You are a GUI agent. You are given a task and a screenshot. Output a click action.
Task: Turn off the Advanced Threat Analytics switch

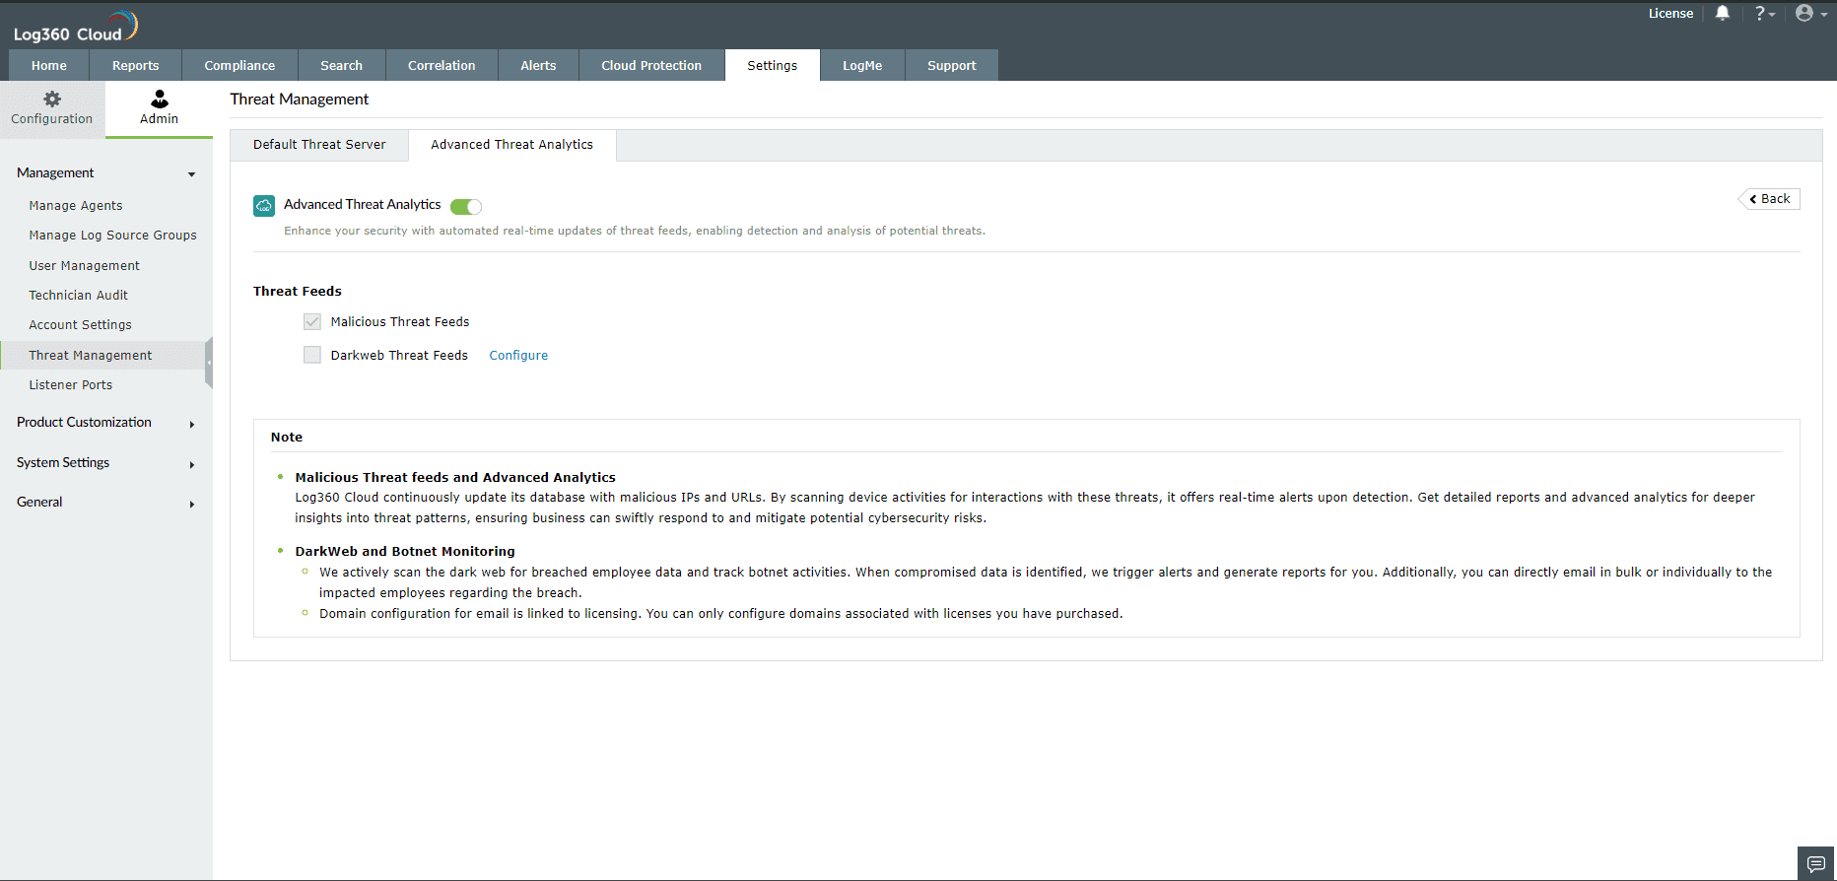[466, 206]
